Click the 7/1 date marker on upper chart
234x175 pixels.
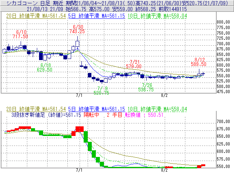click(x=79, y=95)
